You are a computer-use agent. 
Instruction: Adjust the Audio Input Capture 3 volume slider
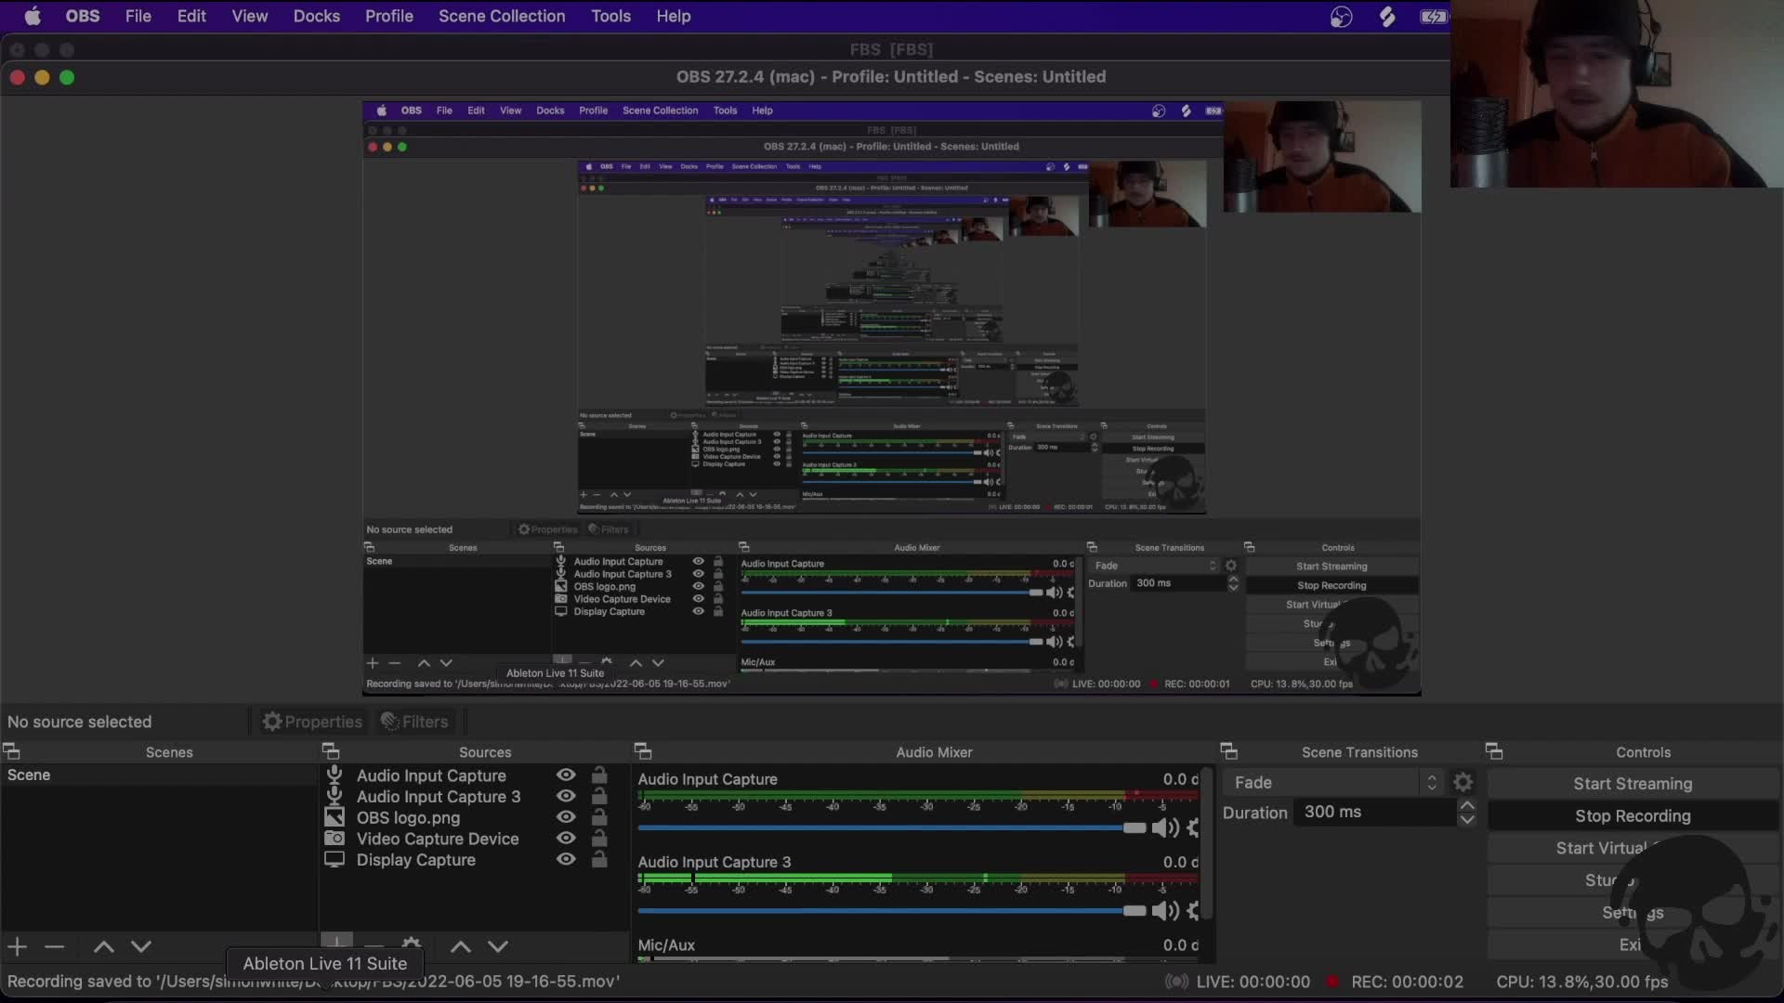(892, 911)
